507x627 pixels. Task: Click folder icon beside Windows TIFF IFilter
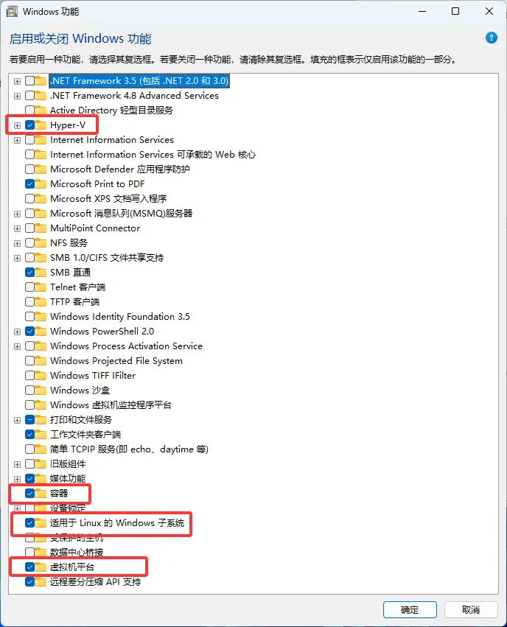pos(41,375)
